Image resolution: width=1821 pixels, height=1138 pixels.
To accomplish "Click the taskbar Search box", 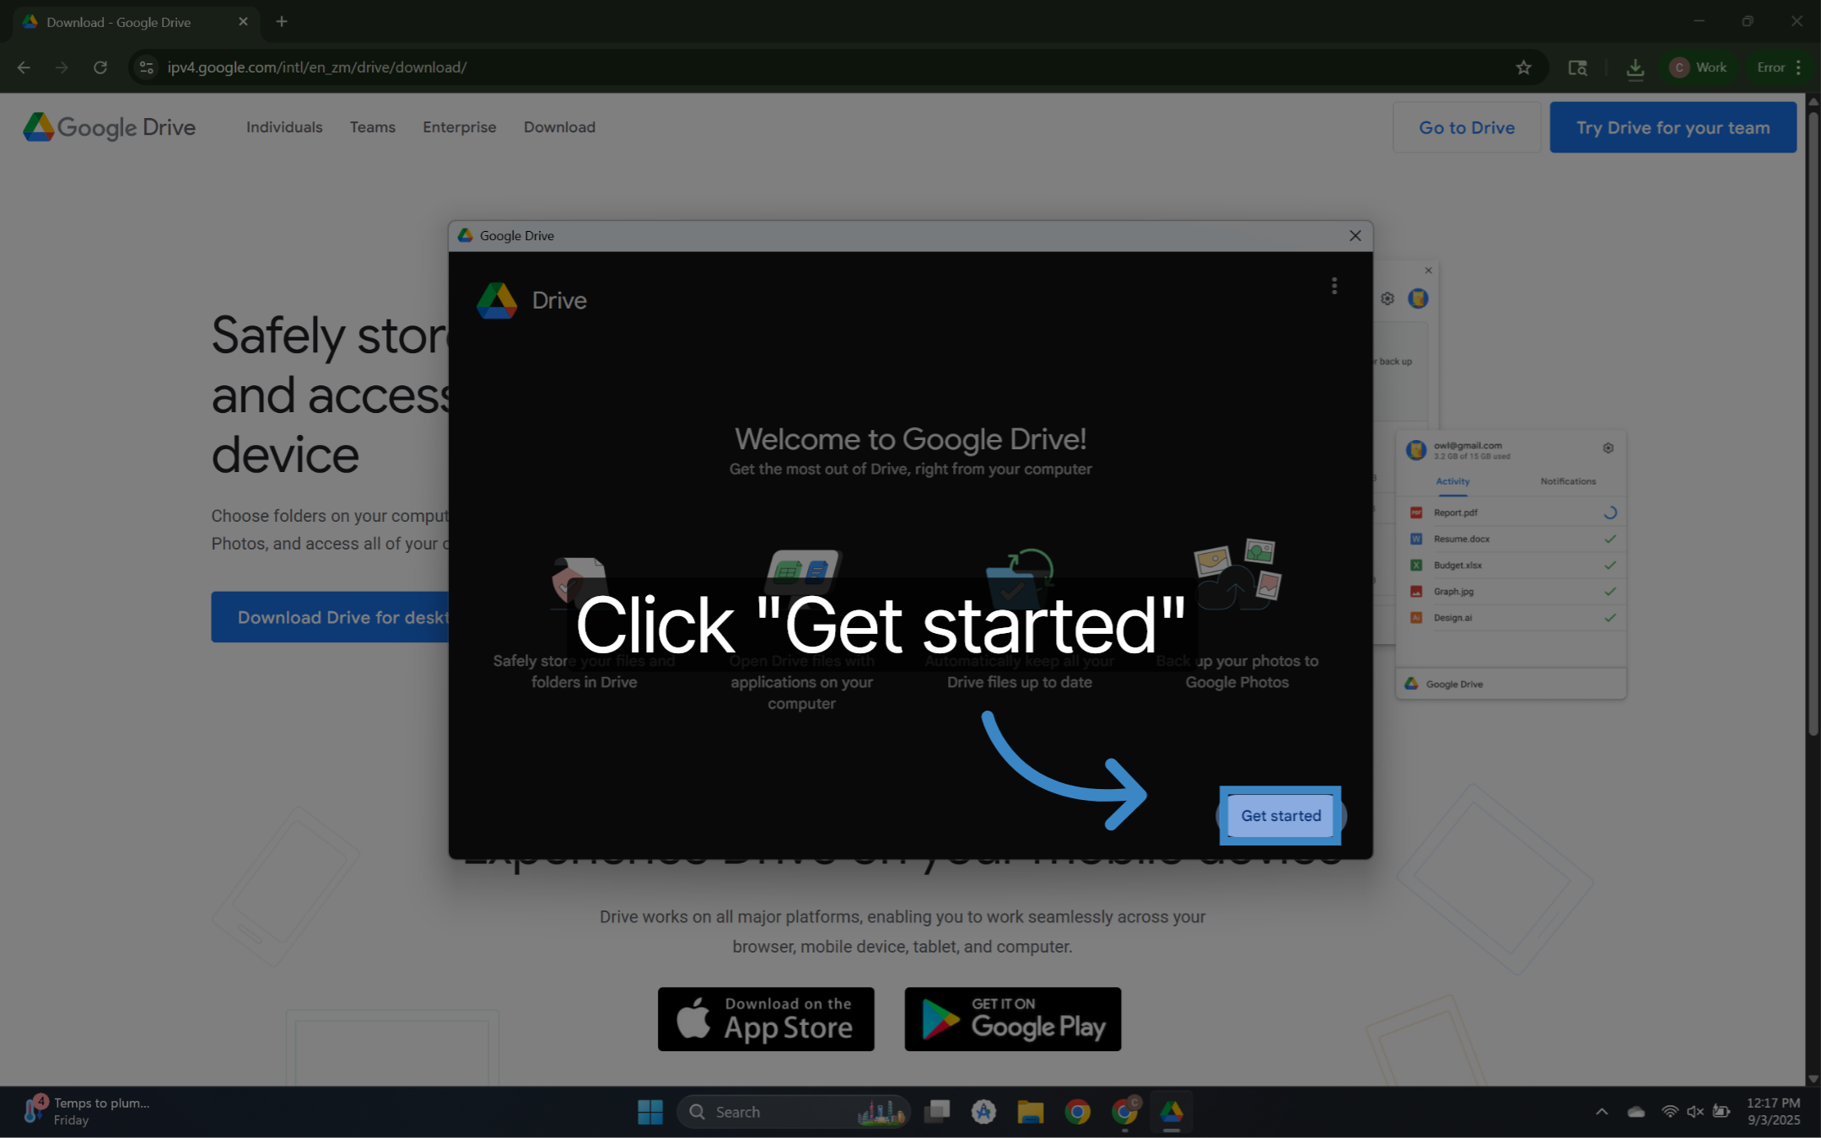I will (793, 1112).
